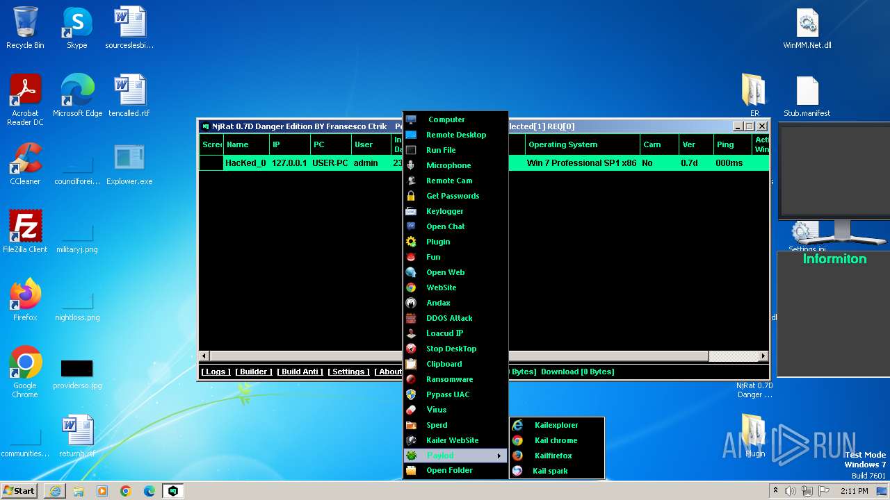Select the Keylogger keyboard icon
This screenshot has height=500, width=890.
point(411,211)
